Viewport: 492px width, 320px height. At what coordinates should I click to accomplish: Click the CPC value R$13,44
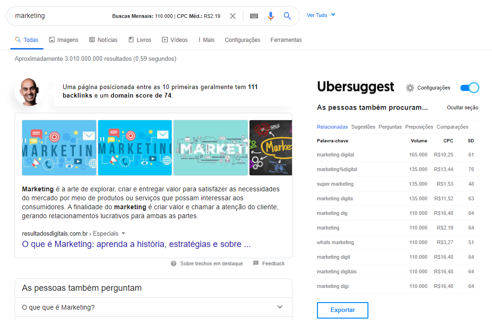pos(444,169)
